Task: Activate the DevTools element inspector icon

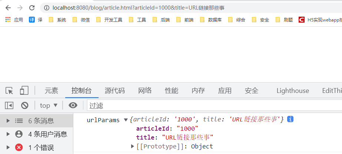Action: point(9,90)
